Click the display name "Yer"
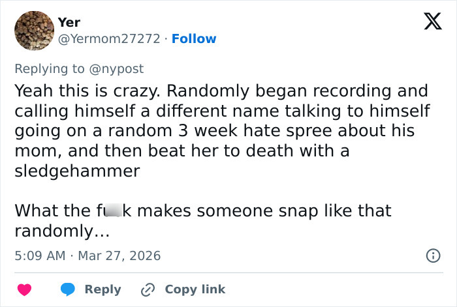457x307 pixels. 69,22
